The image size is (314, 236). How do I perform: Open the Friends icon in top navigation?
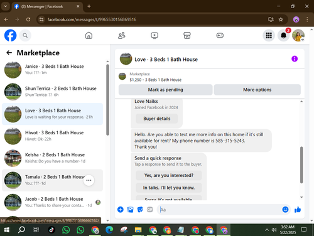(x=122, y=35)
